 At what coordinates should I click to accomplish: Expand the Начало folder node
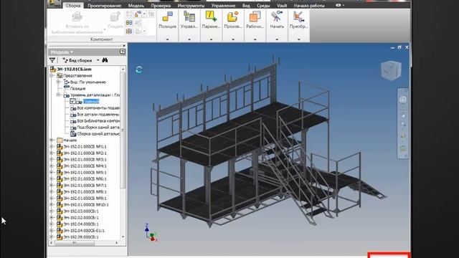point(52,140)
